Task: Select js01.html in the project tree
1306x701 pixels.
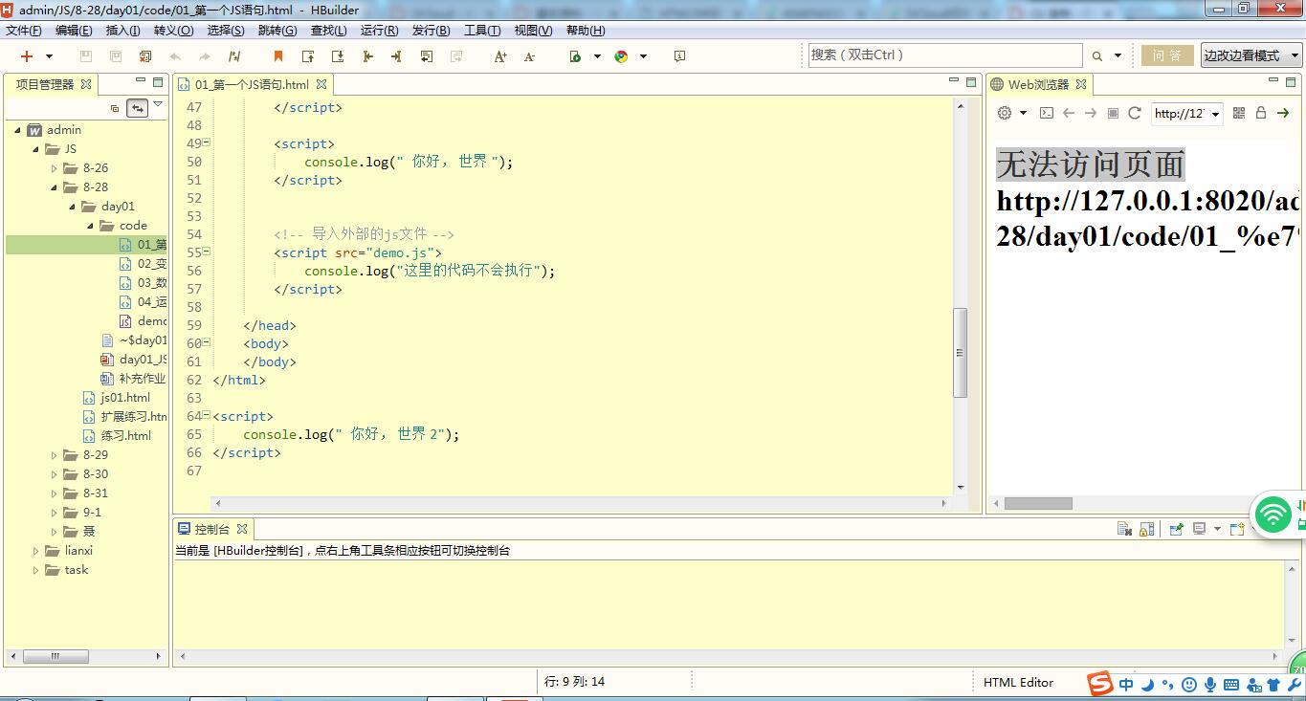Action: [x=125, y=398]
